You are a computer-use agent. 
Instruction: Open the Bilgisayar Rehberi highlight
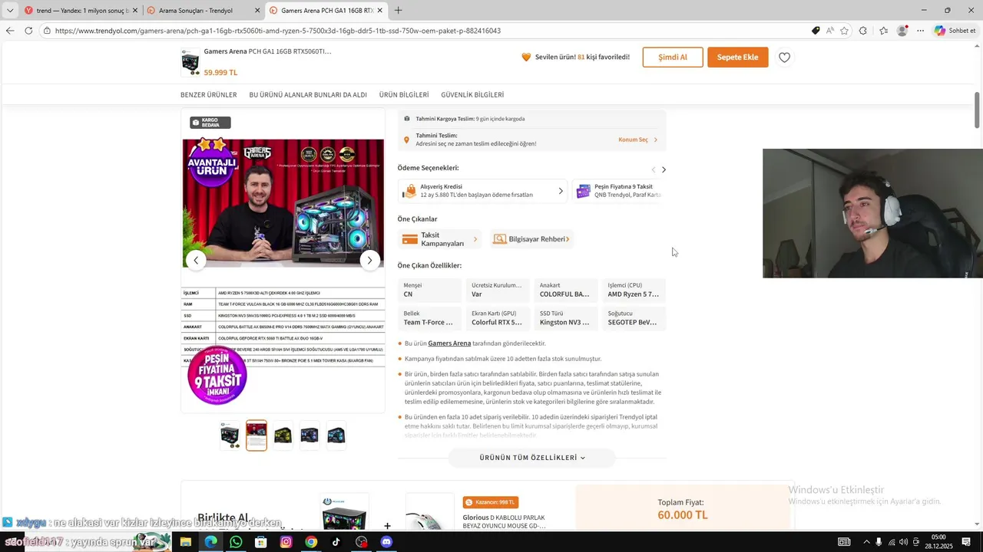point(531,239)
